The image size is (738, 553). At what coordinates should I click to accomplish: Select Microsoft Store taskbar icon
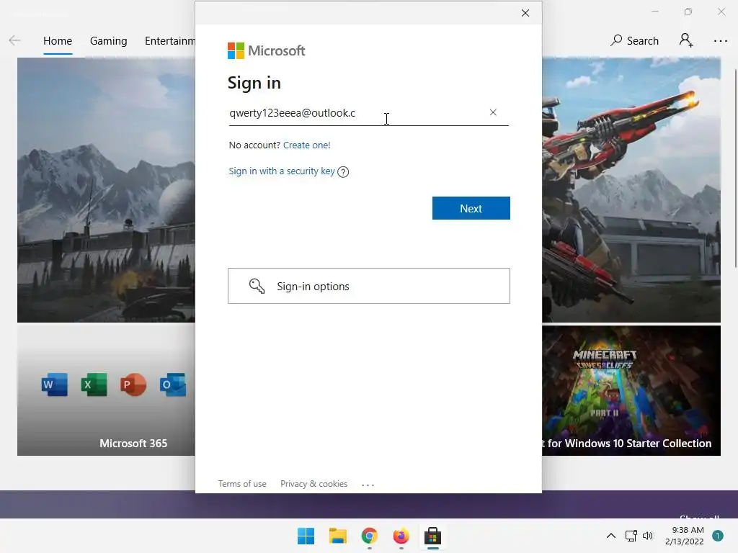pos(432,536)
